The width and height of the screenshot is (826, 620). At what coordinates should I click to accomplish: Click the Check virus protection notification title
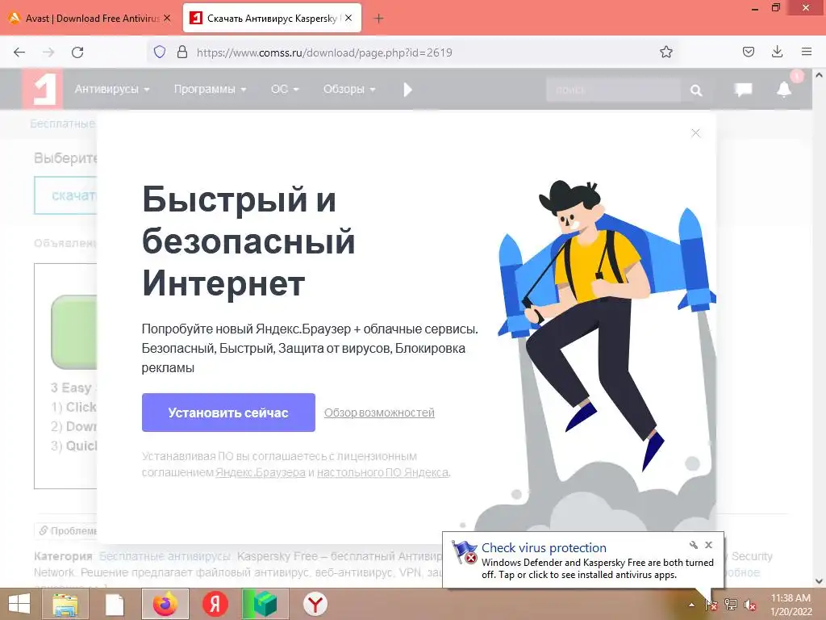tap(544, 548)
